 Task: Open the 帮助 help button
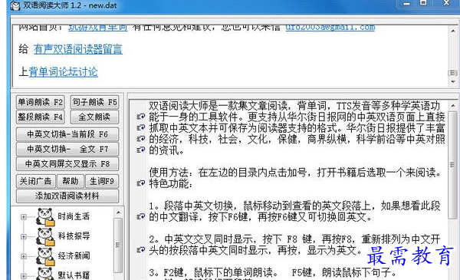pos(71,181)
